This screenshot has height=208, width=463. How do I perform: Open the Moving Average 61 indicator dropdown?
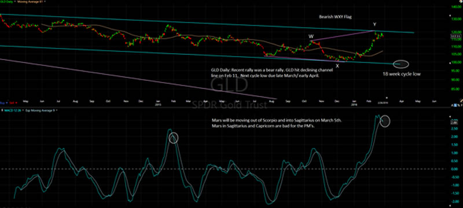[x=45, y=2]
